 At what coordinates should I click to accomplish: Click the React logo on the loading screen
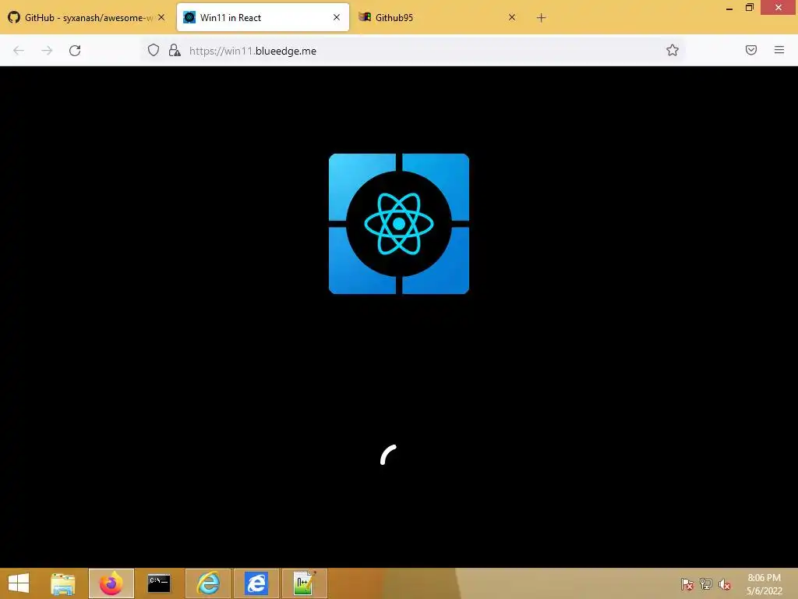coord(399,224)
